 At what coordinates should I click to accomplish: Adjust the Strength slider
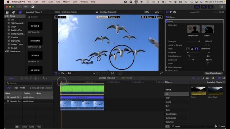[194, 42]
